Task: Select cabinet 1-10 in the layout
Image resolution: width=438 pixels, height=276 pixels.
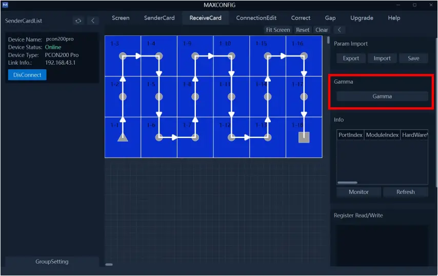Action: point(231,56)
